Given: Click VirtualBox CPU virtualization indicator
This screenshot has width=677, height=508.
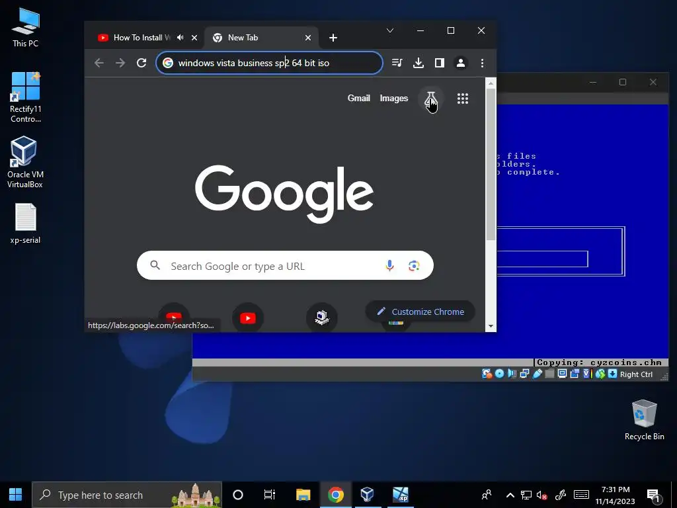Looking at the screenshot, I should pos(588,374).
